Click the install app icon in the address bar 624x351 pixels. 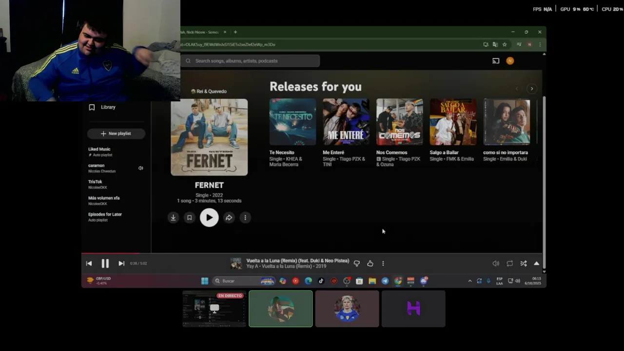pyautogui.click(x=486, y=44)
